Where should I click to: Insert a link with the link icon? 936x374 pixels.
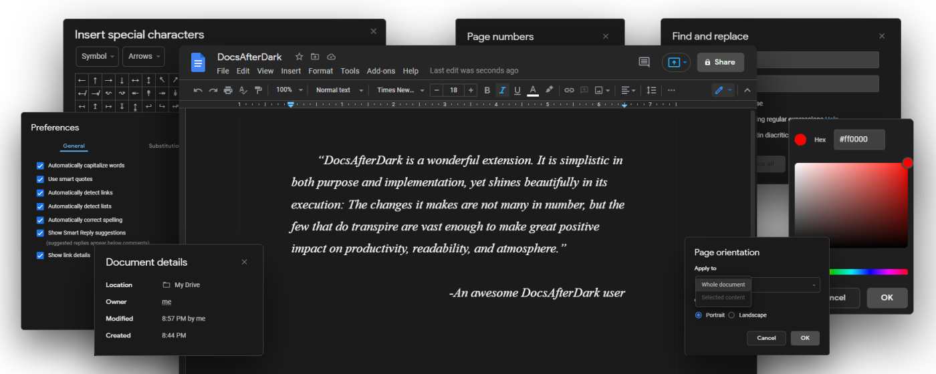pos(569,90)
